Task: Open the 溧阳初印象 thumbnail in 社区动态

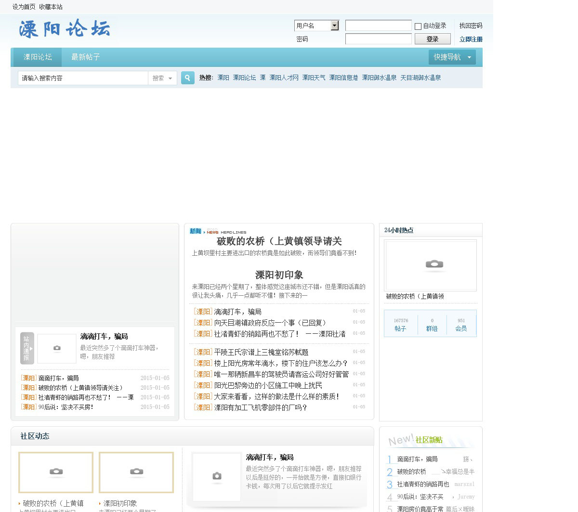Action: pos(136,472)
